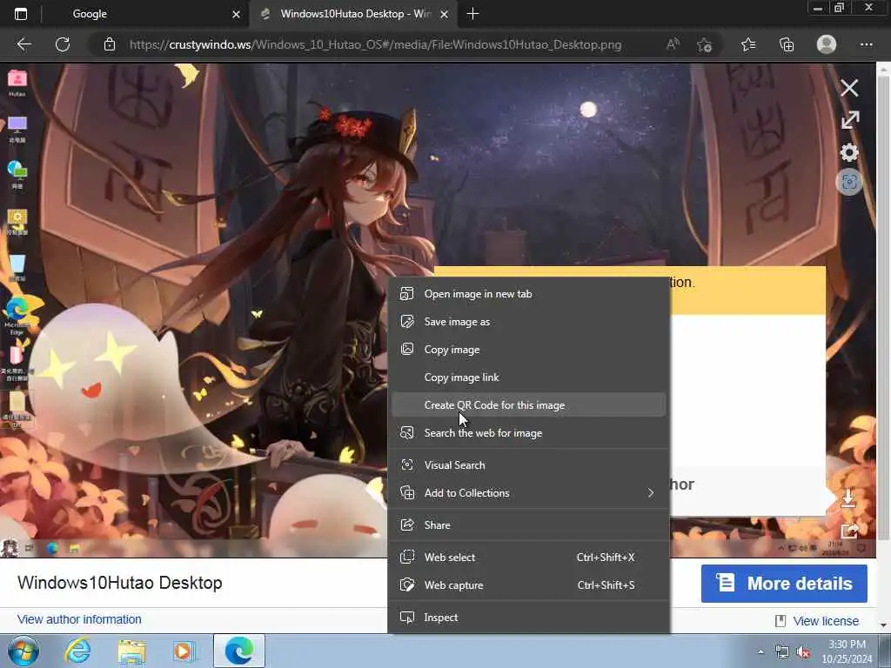Select Inspect from the context menu
The height and width of the screenshot is (668, 891).
tap(528, 618)
